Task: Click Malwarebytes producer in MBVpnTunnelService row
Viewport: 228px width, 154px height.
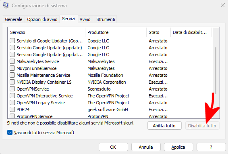Action: pos(101,68)
